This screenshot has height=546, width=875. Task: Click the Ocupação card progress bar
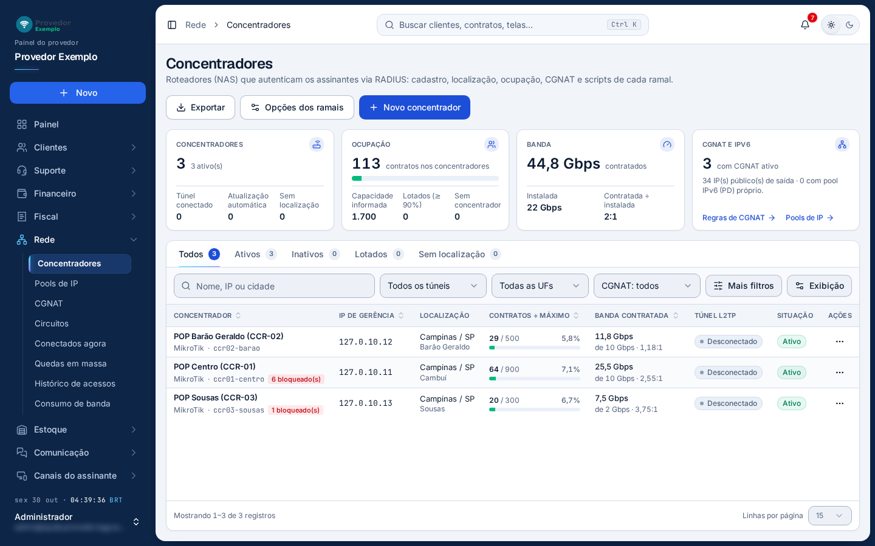point(425,178)
